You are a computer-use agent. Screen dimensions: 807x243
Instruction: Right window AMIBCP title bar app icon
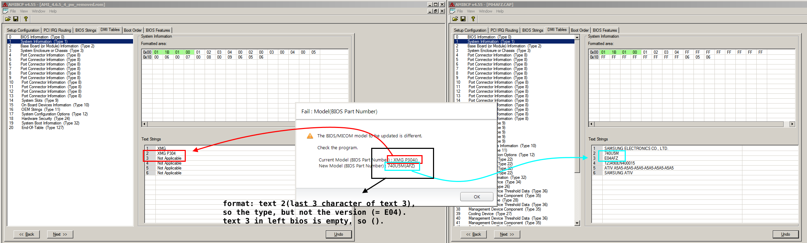pos(452,5)
